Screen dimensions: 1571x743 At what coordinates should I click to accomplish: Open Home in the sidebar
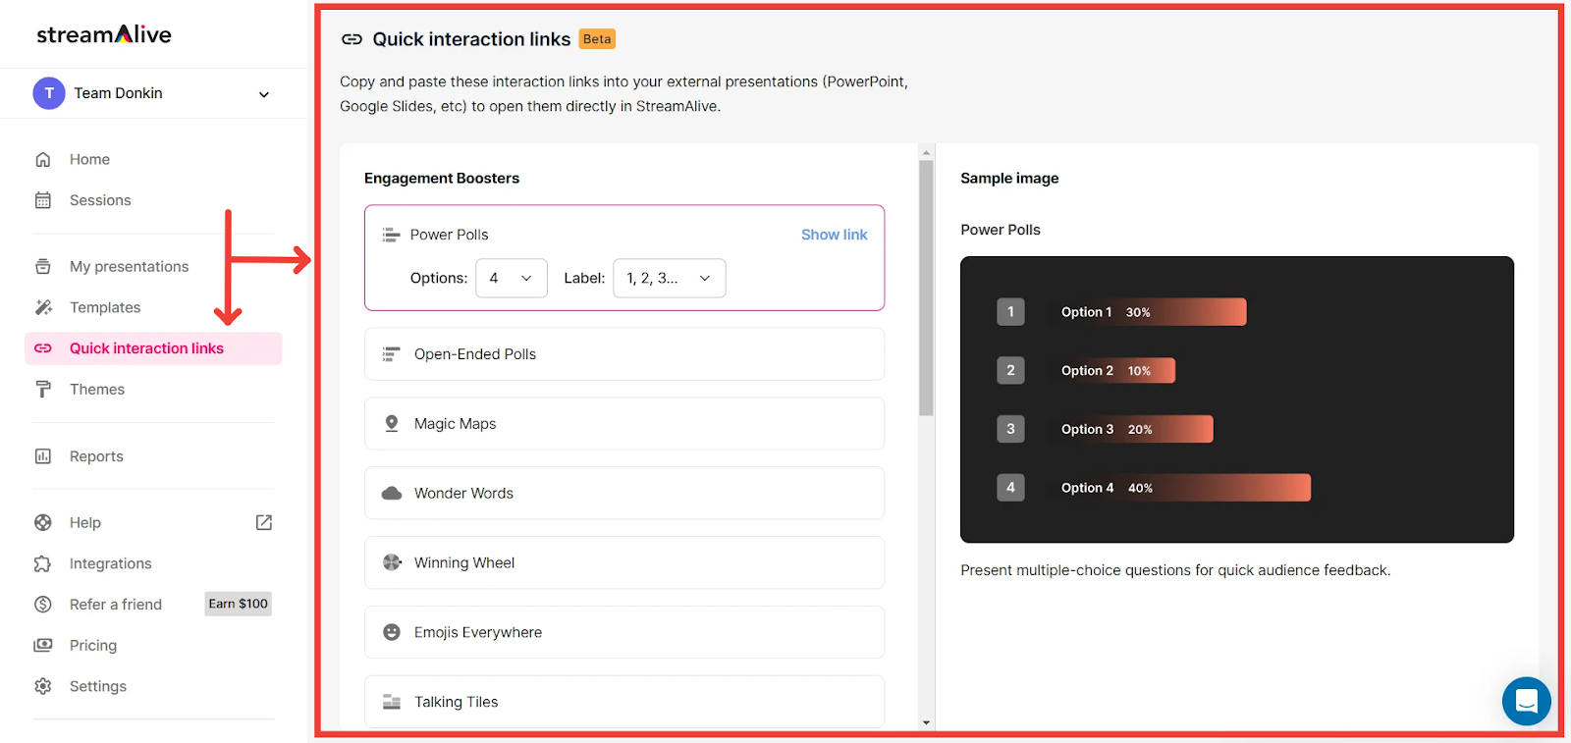pos(89,159)
